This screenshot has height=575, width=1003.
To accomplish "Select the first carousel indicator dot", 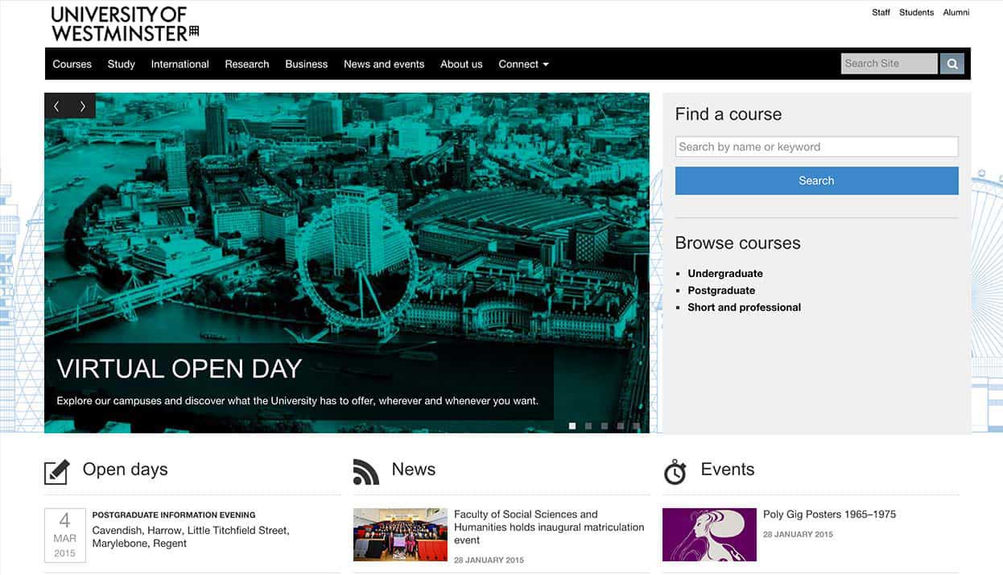I will (572, 426).
